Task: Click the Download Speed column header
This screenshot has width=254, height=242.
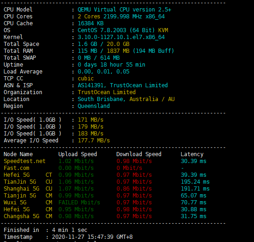Action: tap(139, 154)
